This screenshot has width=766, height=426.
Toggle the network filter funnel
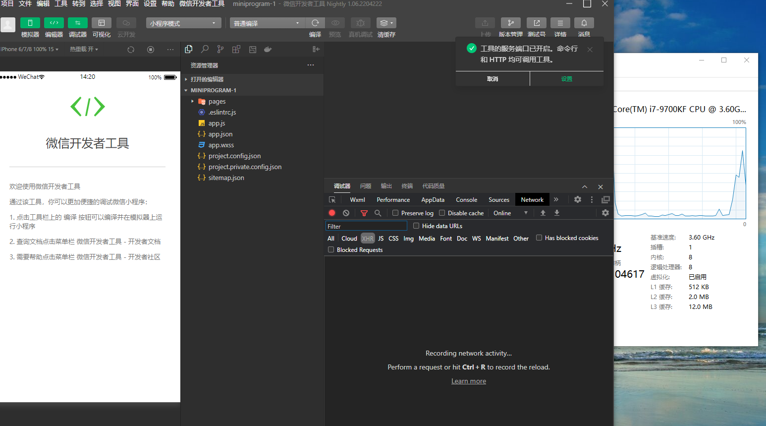pyautogui.click(x=364, y=213)
